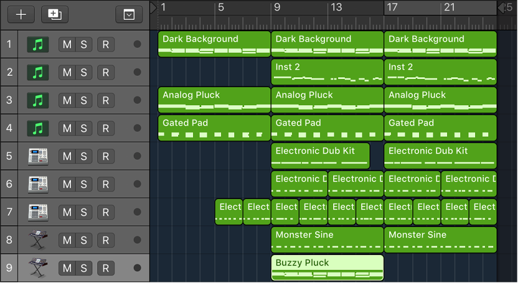Select the highlighted Buzzy Pluck region

click(x=327, y=268)
